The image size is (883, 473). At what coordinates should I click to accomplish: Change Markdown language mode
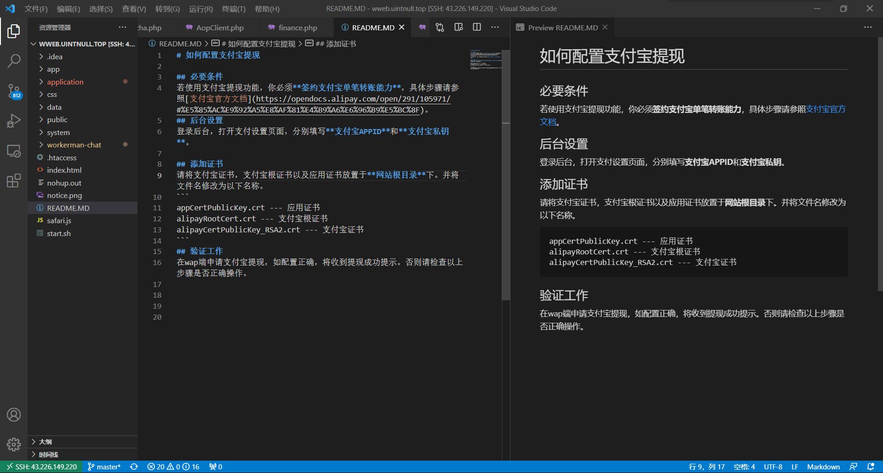pyautogui.click(x=823, y=467)
